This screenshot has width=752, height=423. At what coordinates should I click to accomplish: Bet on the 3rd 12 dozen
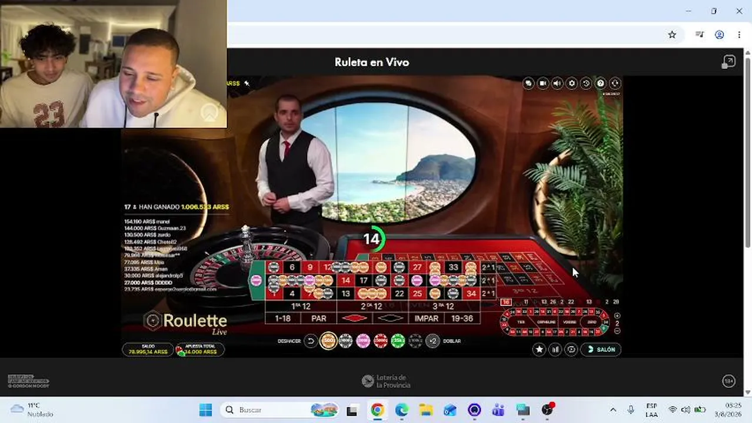click(444, 306)
